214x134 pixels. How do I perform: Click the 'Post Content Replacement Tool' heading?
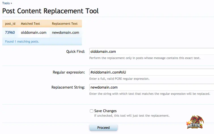click(50, 11)
